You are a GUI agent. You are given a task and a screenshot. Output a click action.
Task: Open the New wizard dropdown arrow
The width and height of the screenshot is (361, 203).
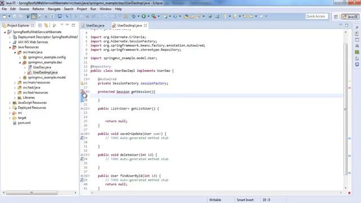(9, 16)
